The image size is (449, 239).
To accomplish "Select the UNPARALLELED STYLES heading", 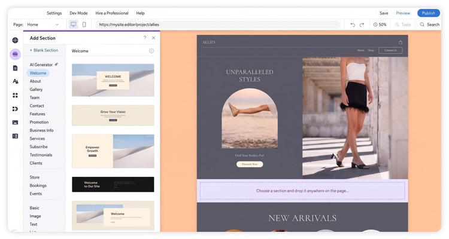I will pos(250,75).
